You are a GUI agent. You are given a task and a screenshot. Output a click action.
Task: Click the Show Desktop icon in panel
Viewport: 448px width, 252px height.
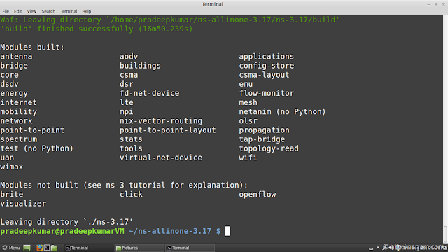pyautogui.click(x=27, y=248)
